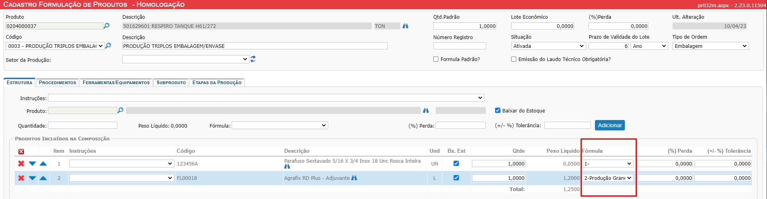Open binoculars beside Agrafix RD Plus description

[x=354, y=178]
